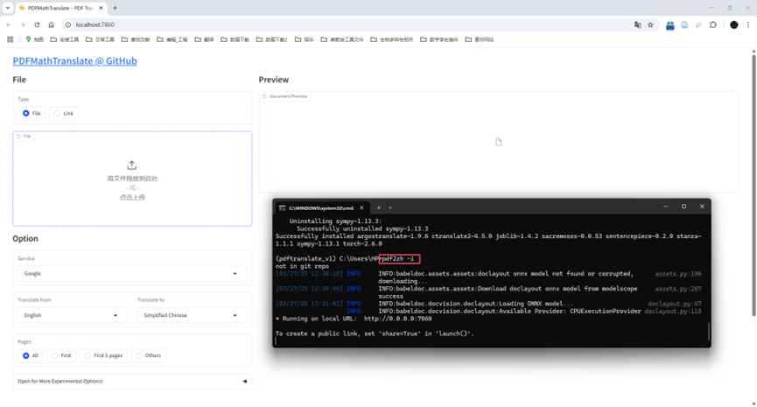Close the PDFMathTranslate browser tab

[x=101, y=8]
